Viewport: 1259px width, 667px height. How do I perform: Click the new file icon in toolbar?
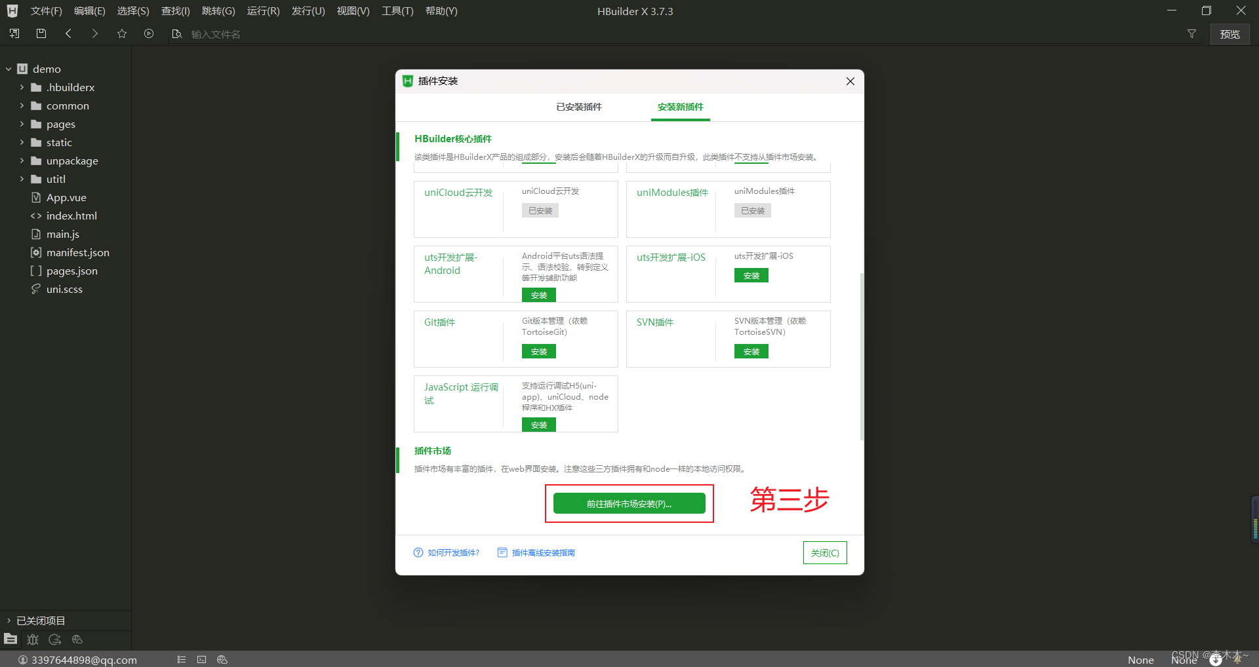14,33
